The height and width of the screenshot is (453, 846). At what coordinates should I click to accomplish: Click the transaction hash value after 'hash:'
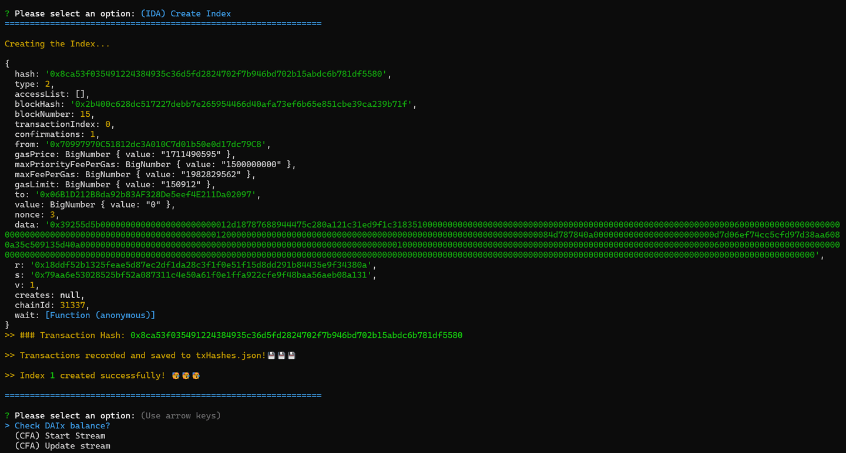[x=216, y=74]
